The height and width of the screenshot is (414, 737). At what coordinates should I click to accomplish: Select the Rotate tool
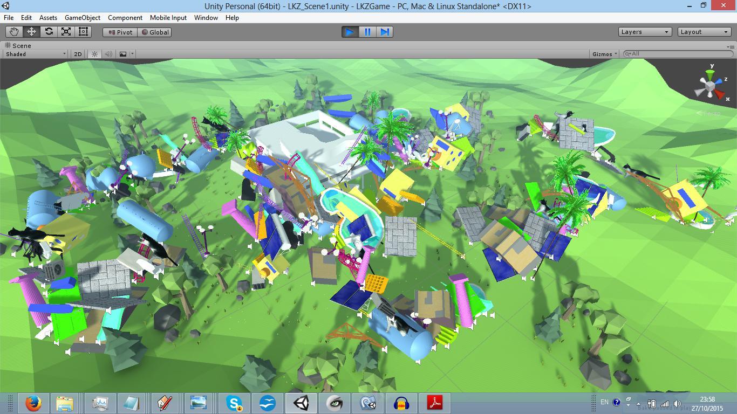tap(49, 32)
